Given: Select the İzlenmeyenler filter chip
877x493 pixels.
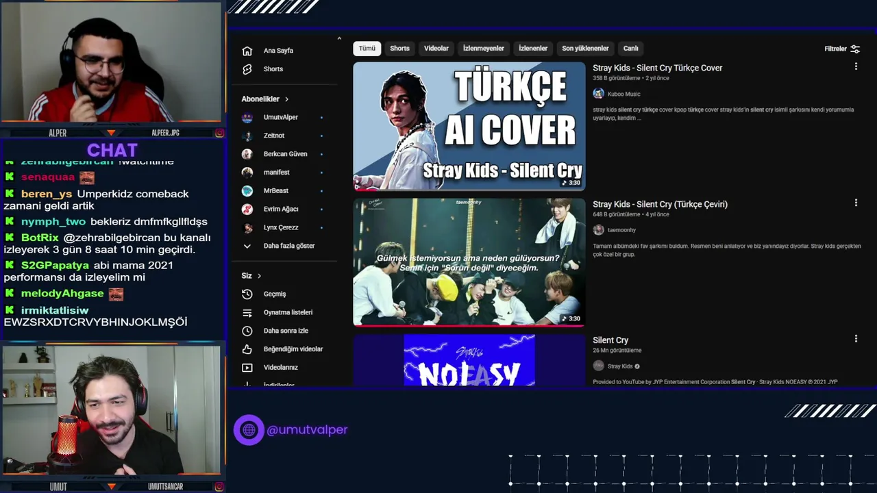Looking at the screenshot, I should point(483,49).
